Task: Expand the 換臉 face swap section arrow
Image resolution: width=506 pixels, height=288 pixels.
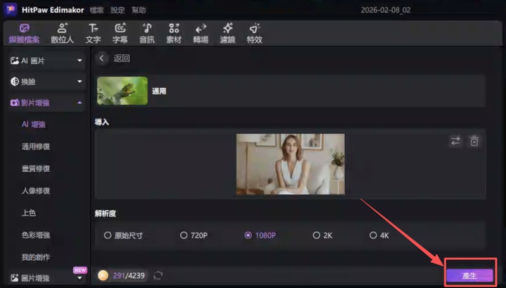Action: [80, 81]
